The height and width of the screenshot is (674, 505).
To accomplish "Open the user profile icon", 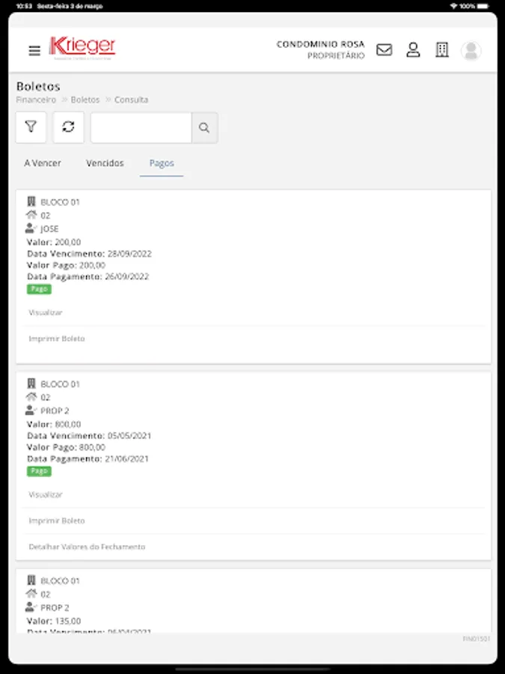I will (413, 50).
